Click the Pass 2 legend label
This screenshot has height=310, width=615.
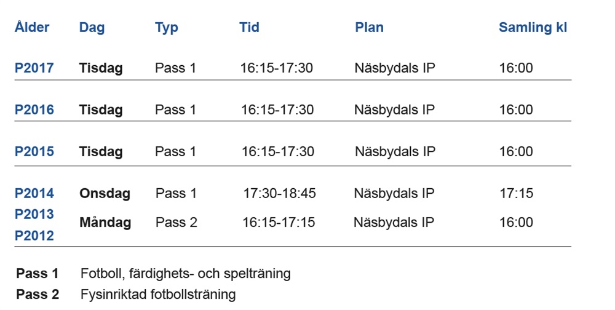[x=38, y=295]
